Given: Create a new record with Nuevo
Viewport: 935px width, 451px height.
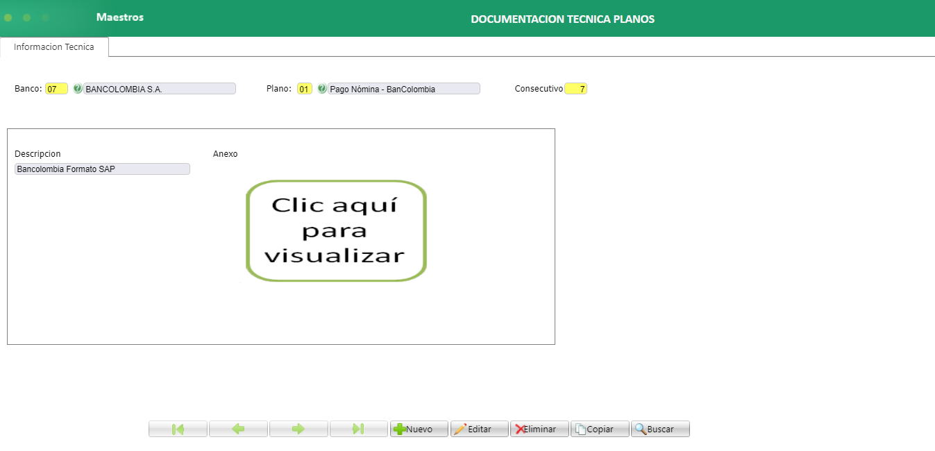Looking at the screenshot, I should (x=419, y=428).
